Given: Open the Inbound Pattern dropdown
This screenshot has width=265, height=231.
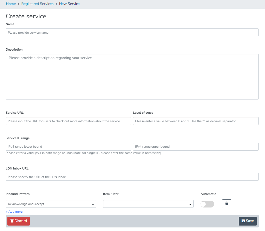Looking at the screenshot, I should pyautogui.click(x=51, y=204).
